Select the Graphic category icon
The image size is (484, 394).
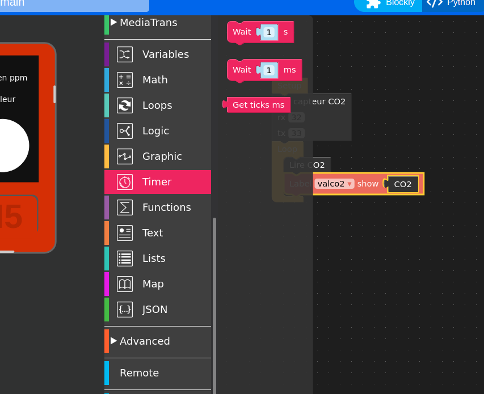125,156
